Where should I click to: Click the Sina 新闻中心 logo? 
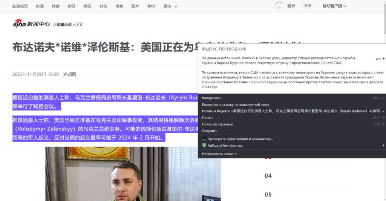coord(31,24)
